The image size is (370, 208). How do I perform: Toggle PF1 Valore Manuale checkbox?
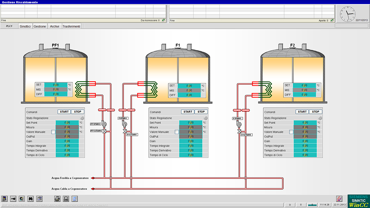[x=53, y=132]
